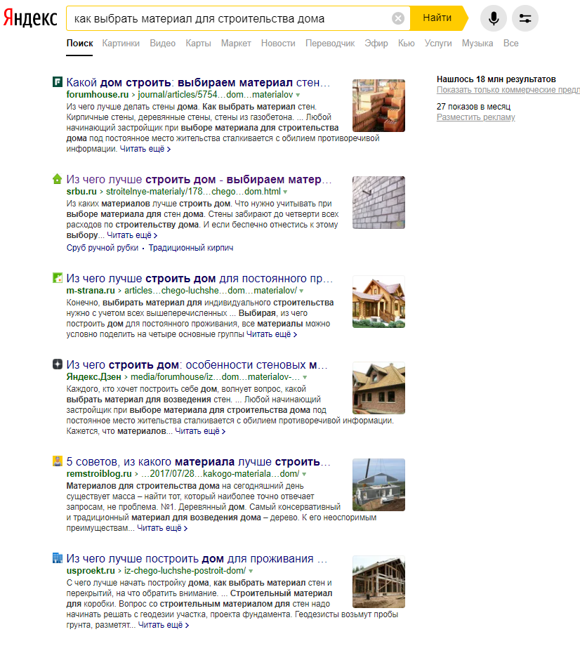Viewport: 580px width, 646px height.
Task: Switch to the Музыка tab
Action: pos(477,44)
